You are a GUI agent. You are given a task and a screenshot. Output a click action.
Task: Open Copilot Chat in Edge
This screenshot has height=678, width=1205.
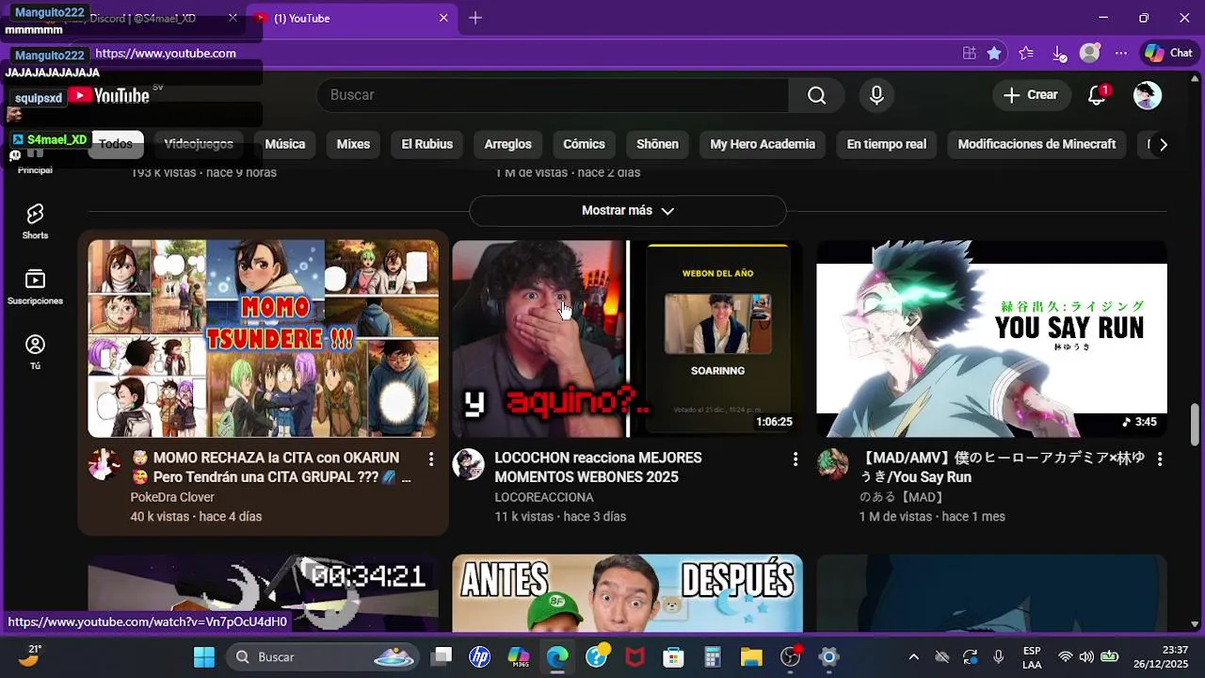[1168, 54]
